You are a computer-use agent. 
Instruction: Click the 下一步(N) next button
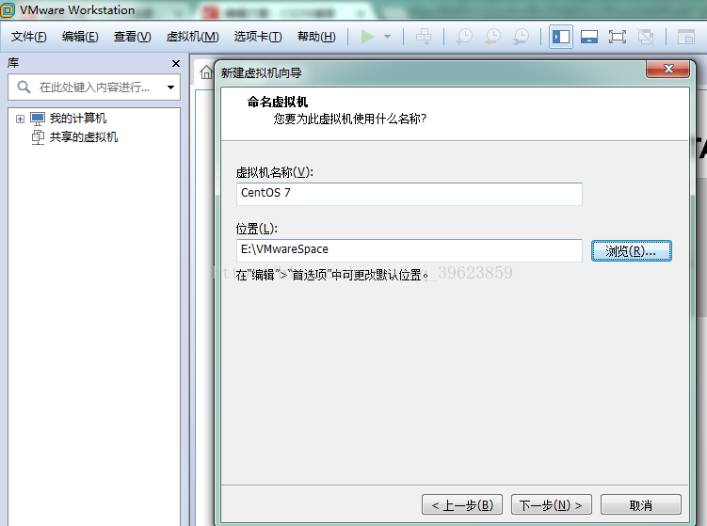[x=551, y=504]
